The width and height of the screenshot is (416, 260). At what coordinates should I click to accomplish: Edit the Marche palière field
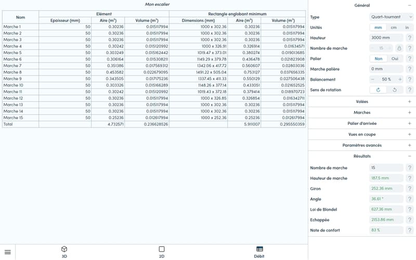(386, 69)
